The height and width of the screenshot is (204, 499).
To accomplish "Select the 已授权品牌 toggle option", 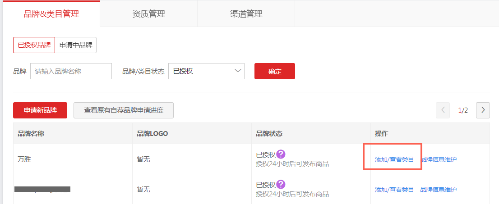I will pyautogui.click(x=34, y=45).
